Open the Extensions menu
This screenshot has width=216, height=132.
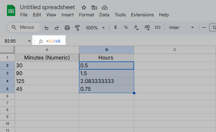point(142,15)
